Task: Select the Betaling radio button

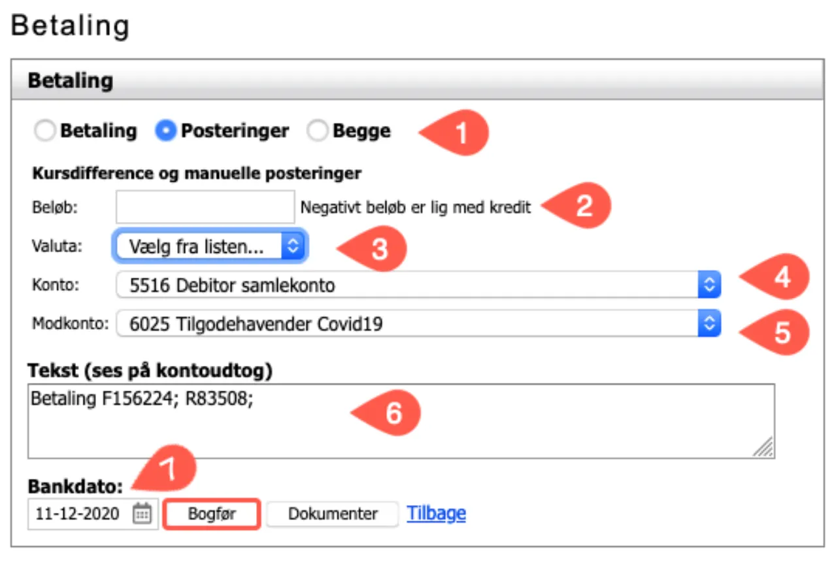Action: 44,130
